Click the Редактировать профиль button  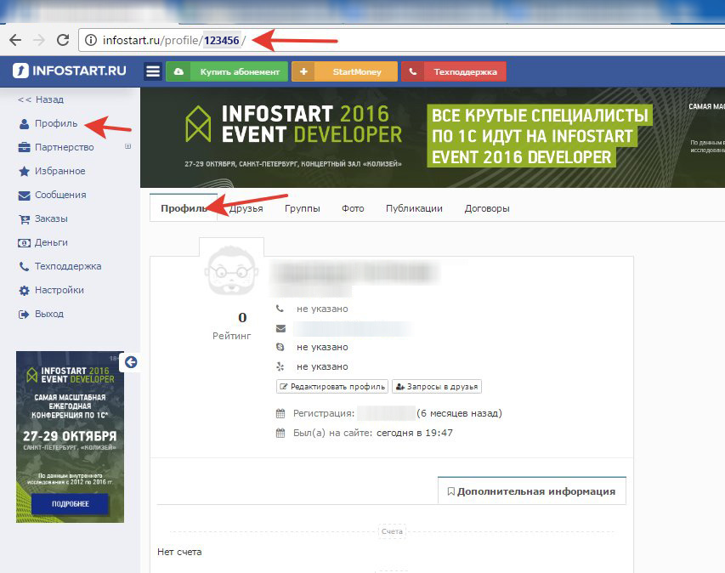332,387
